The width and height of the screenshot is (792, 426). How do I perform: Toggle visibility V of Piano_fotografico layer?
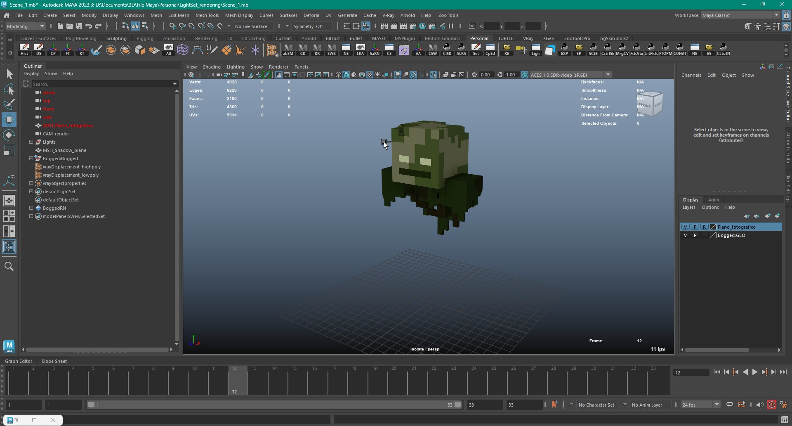click(686, 227)
